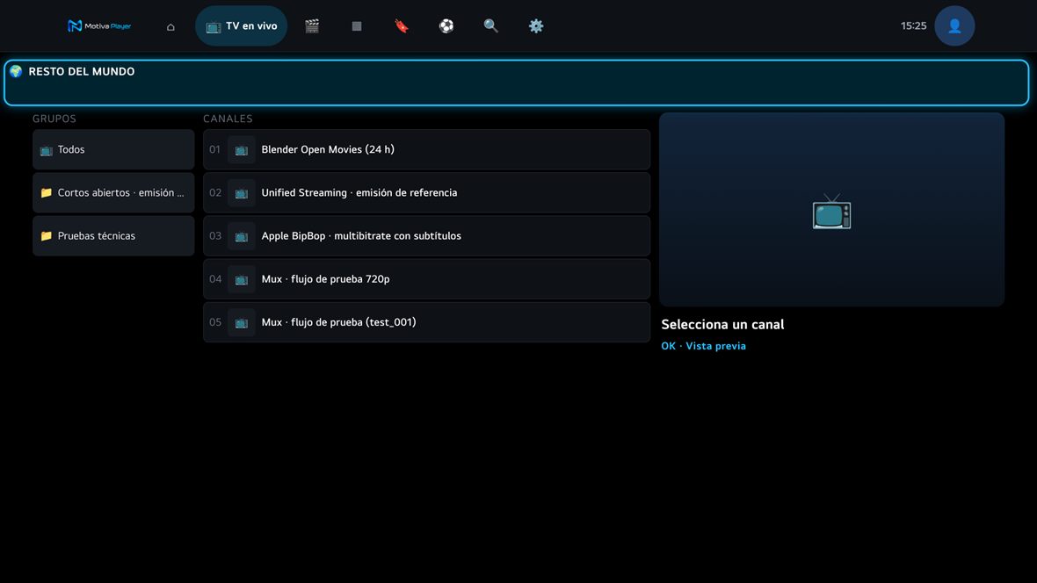Click channel 03 TV icon

click(242, 236)
